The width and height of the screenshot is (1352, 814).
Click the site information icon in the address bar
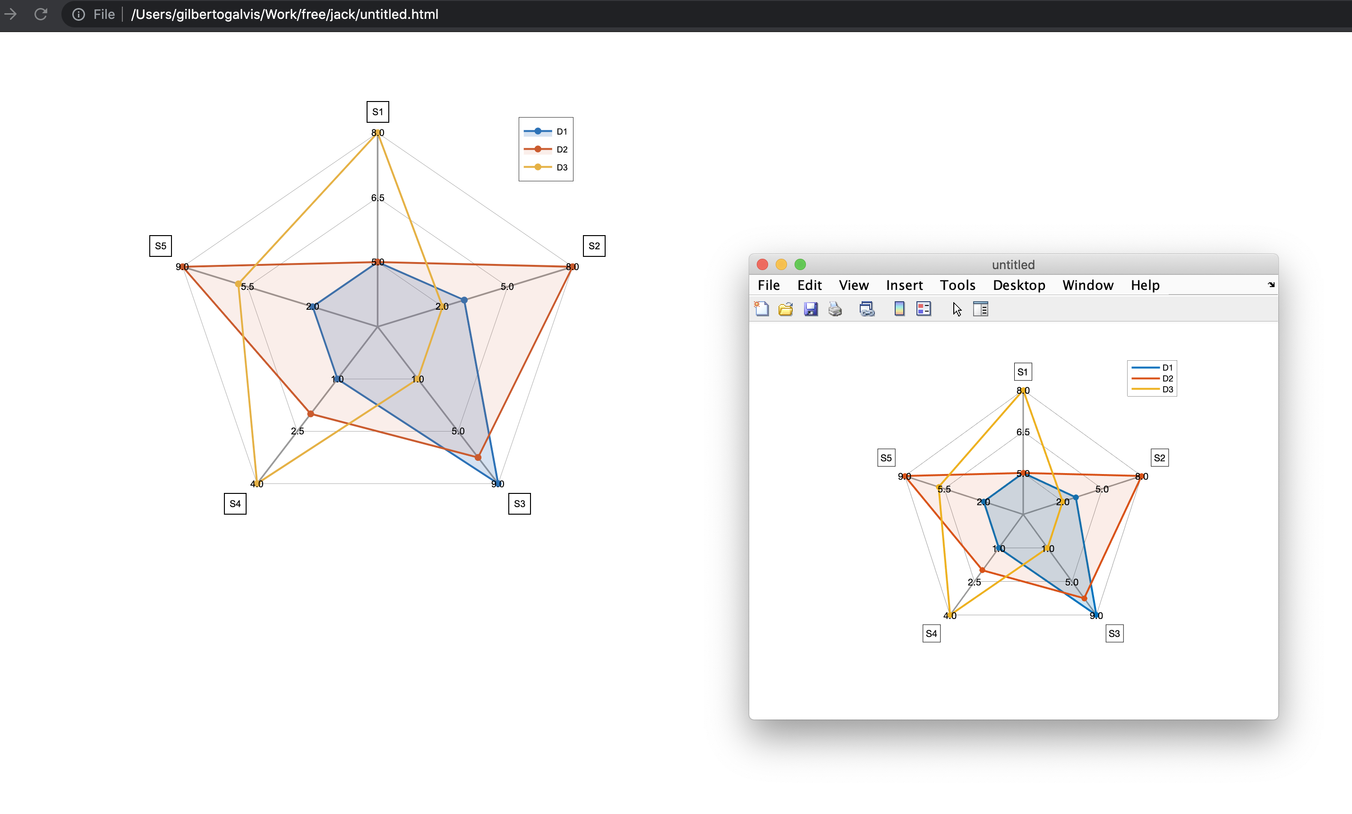pyautogui.click(x=78, y=14)
